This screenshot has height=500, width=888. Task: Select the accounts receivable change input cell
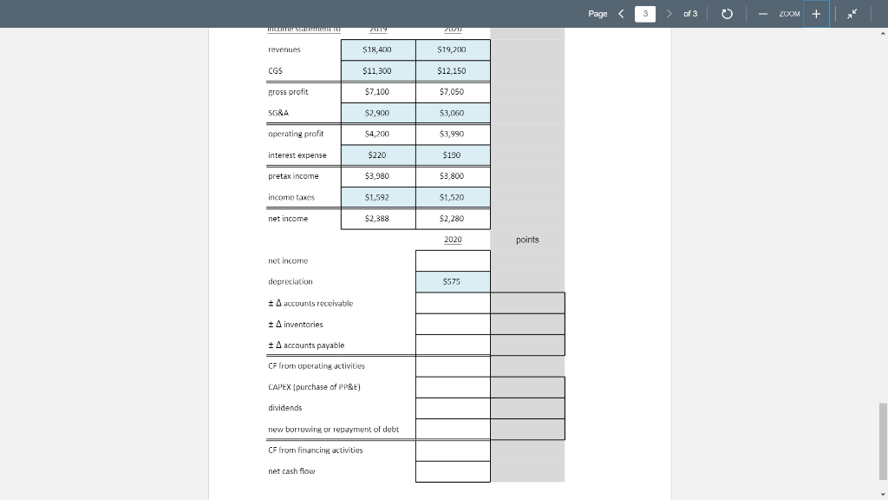[x=453, y=302]
